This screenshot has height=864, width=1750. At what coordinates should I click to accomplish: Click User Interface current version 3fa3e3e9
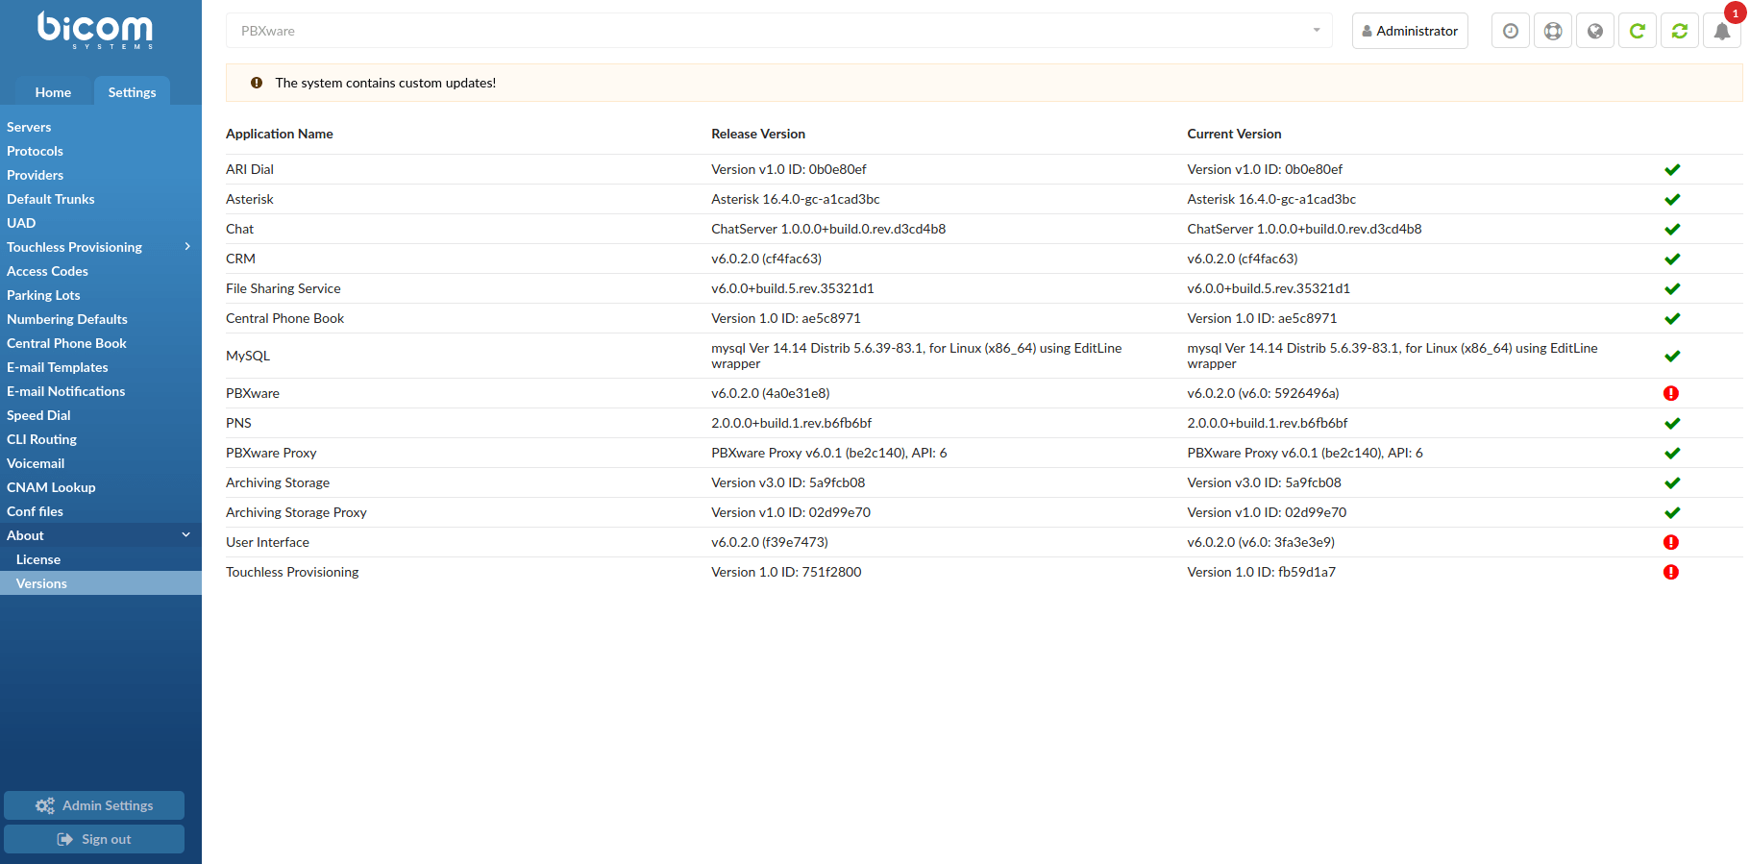[1261, 542]
